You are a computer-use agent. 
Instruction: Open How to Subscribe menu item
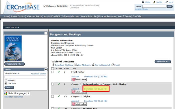coord(89,16)
